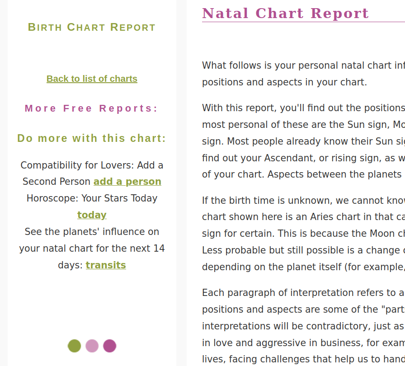This screenshot has height=366, width=405.
Task: Click the "Back to list of charts" link
Action: [x=92, y=79]
